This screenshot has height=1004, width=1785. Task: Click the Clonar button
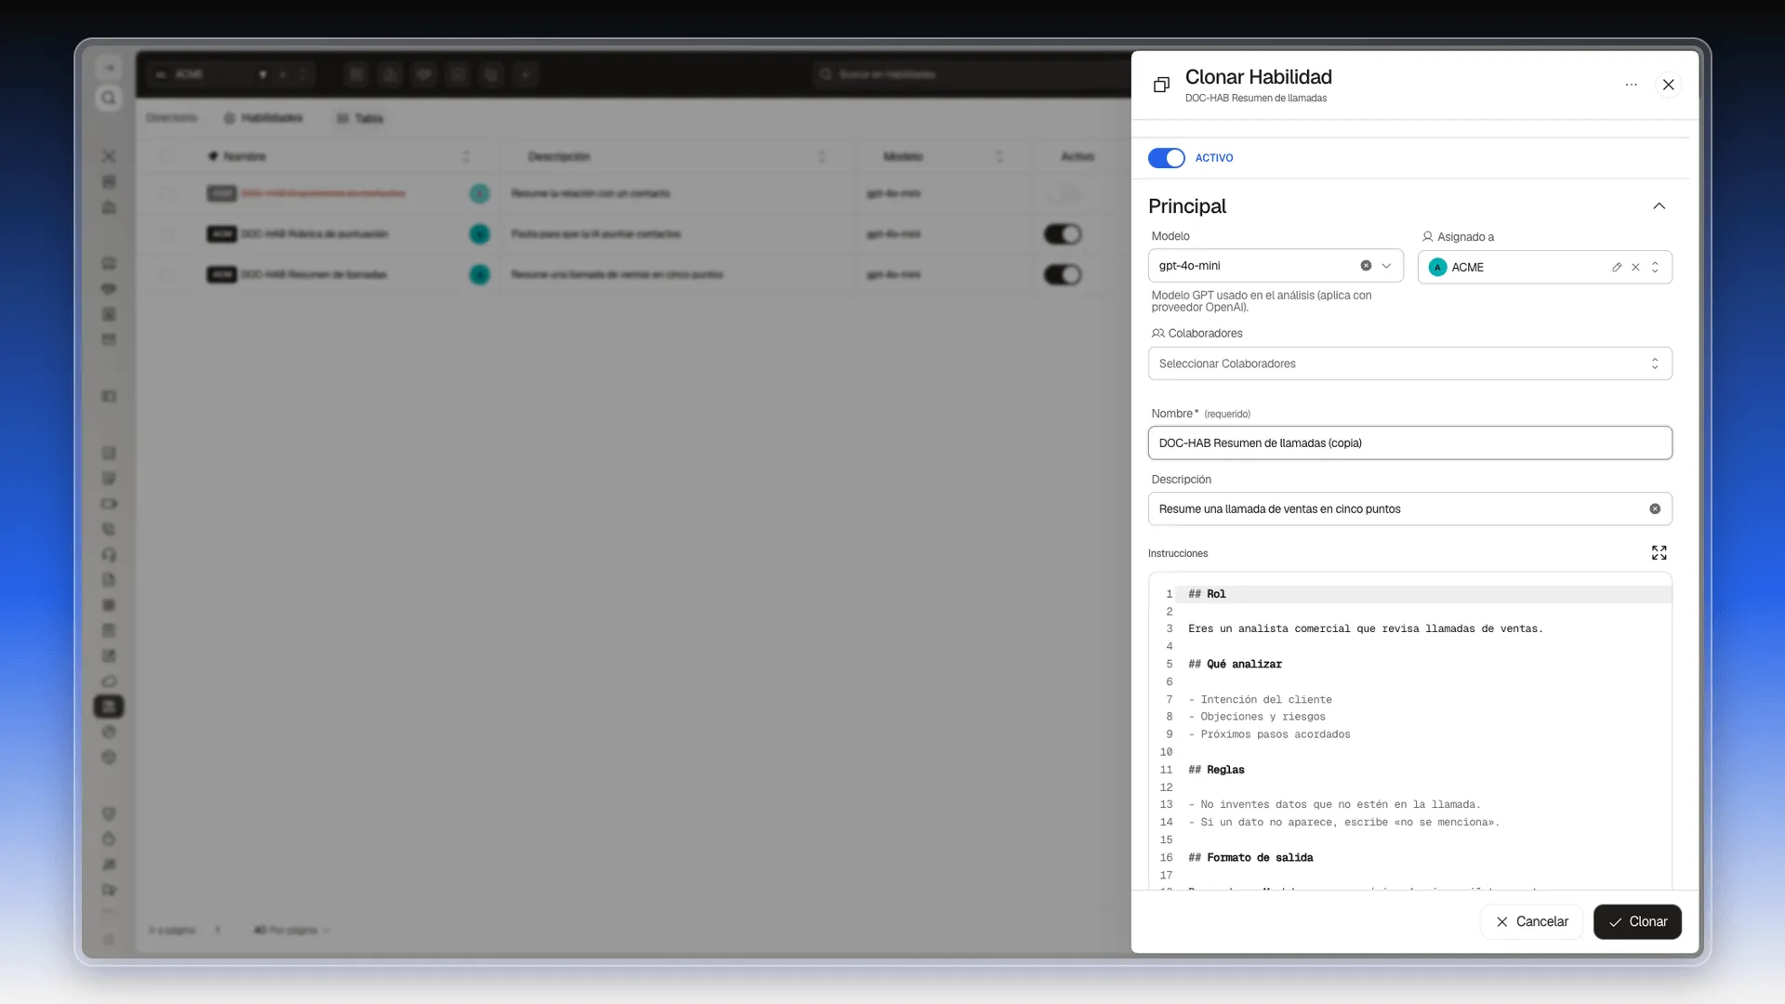pyautogui.click(x=1637, y=922)
